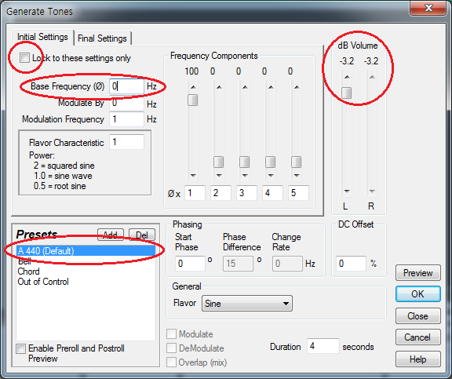Click up arrow of slider above multiplier 4
452x379 pixels.
point(271,87)
